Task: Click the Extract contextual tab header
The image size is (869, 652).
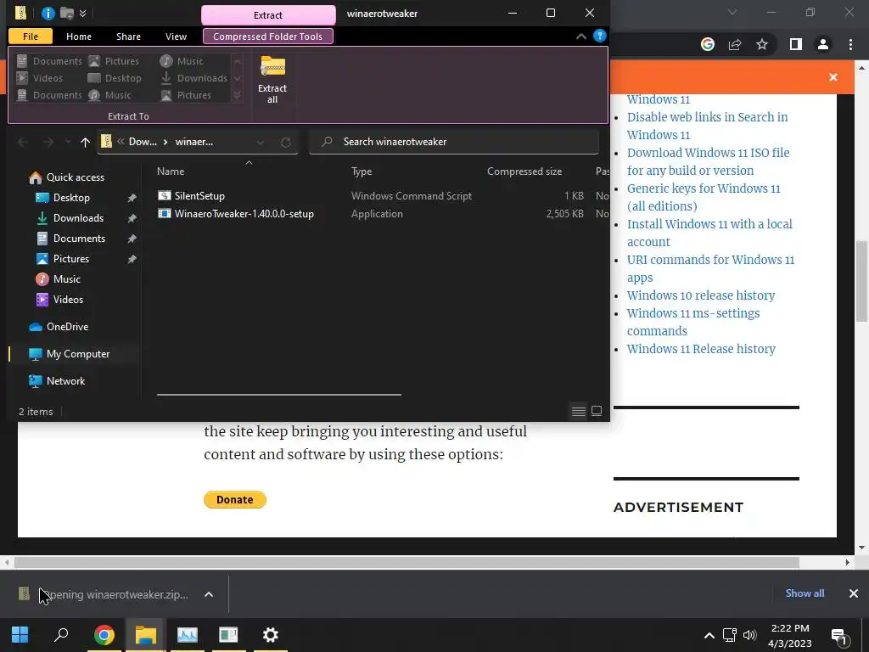Action: 268,15
